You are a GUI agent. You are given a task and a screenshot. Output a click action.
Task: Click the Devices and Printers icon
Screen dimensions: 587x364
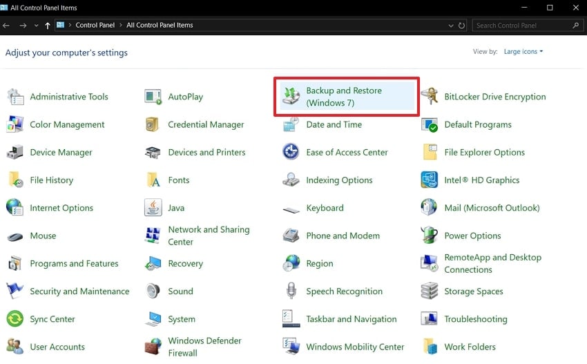click(153, 152)
